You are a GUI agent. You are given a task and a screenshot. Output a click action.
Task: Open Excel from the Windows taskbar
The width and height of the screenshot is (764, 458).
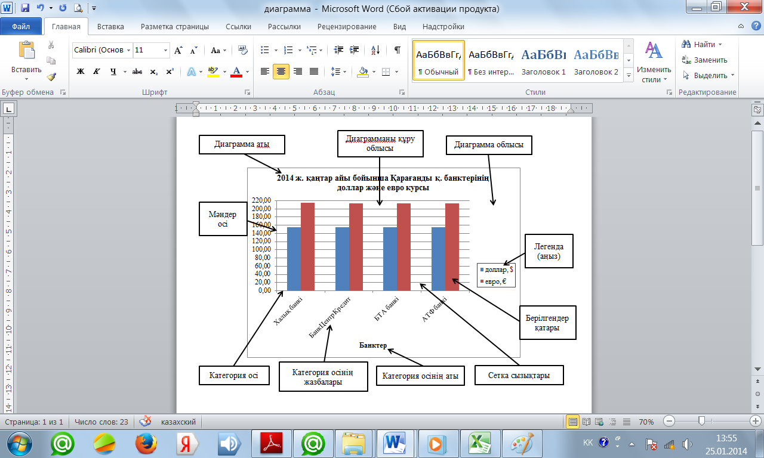pos(479,444)
